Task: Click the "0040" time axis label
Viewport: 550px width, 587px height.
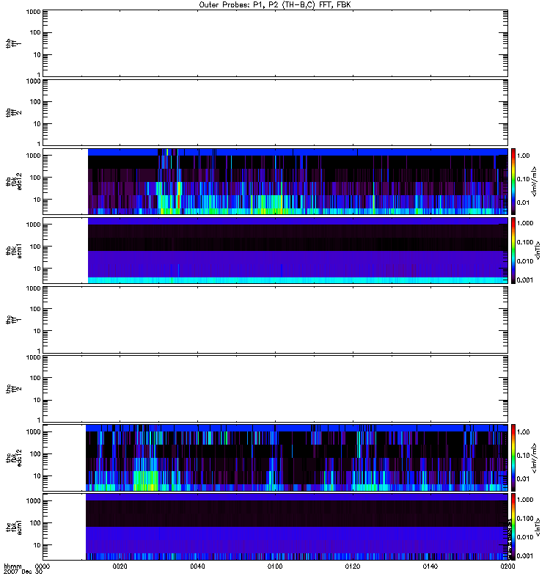Action: click(x=197, y=566)
